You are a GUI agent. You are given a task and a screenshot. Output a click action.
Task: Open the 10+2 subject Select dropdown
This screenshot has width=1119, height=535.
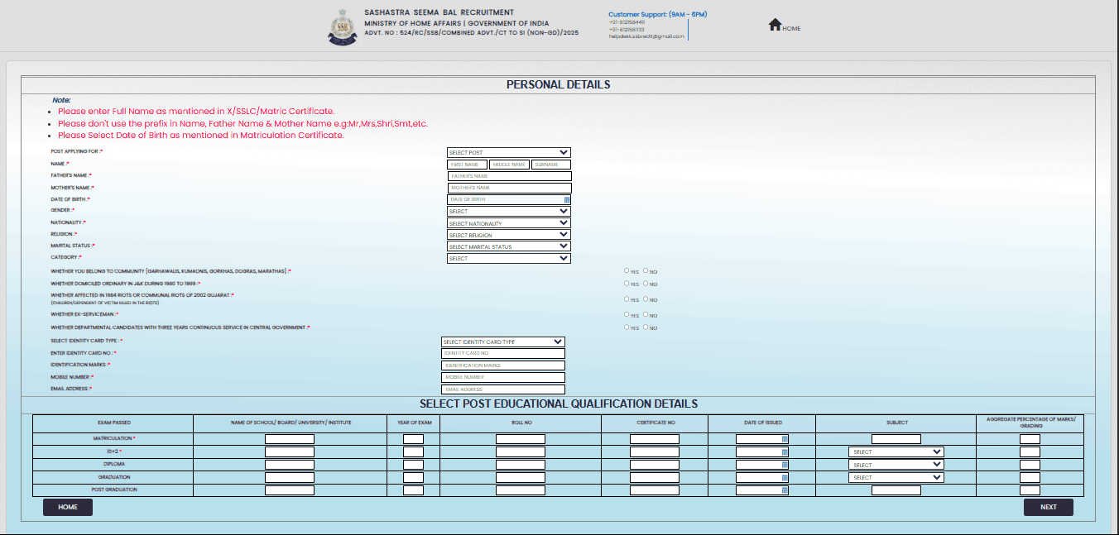tap(896, 452)
